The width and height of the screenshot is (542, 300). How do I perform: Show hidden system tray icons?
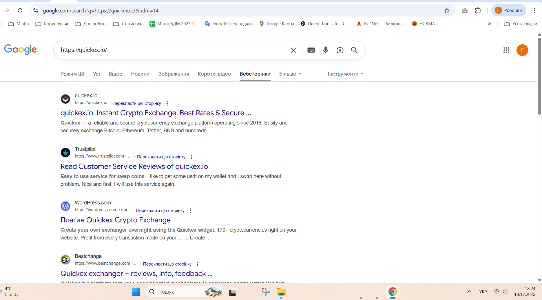[x=469, y=292]
